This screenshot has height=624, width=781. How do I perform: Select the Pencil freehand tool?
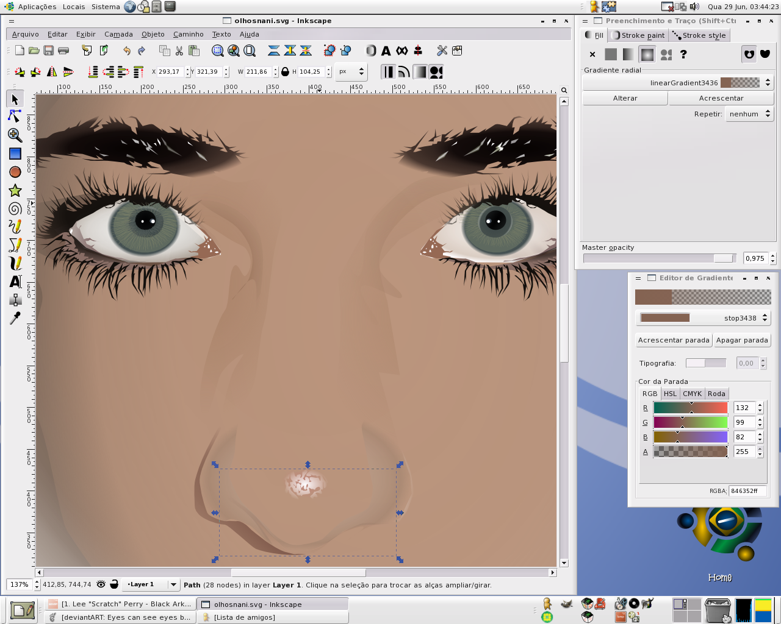(x=15, y=226)
